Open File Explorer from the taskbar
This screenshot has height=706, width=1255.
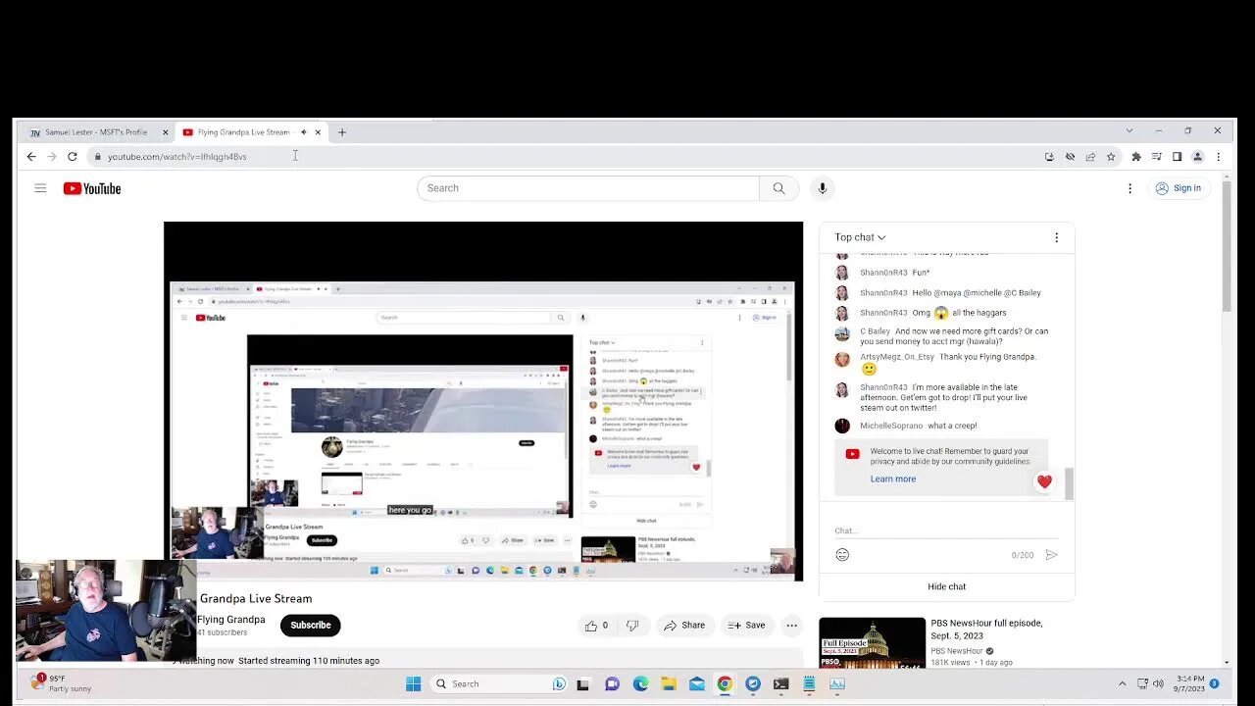click(x=669, y=683)
